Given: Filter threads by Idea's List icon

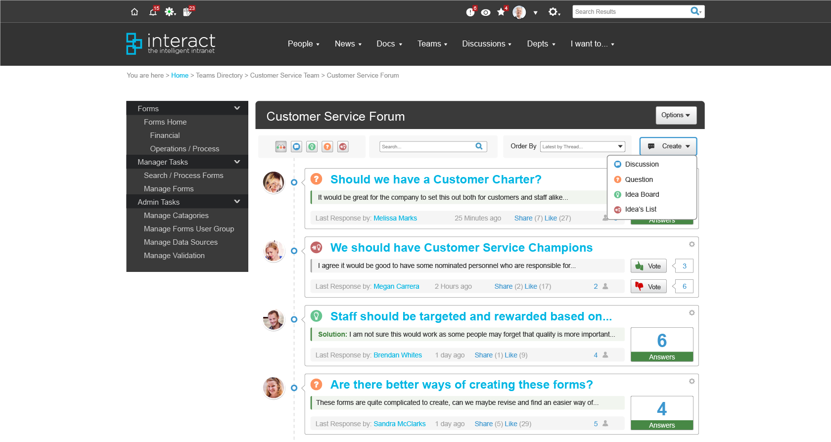Looking at the screenshot, I should point(343,146).
